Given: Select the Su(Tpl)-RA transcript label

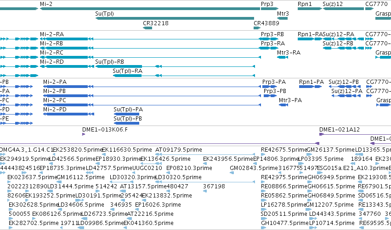Looking at the screenshot, I should coord(127,71).
